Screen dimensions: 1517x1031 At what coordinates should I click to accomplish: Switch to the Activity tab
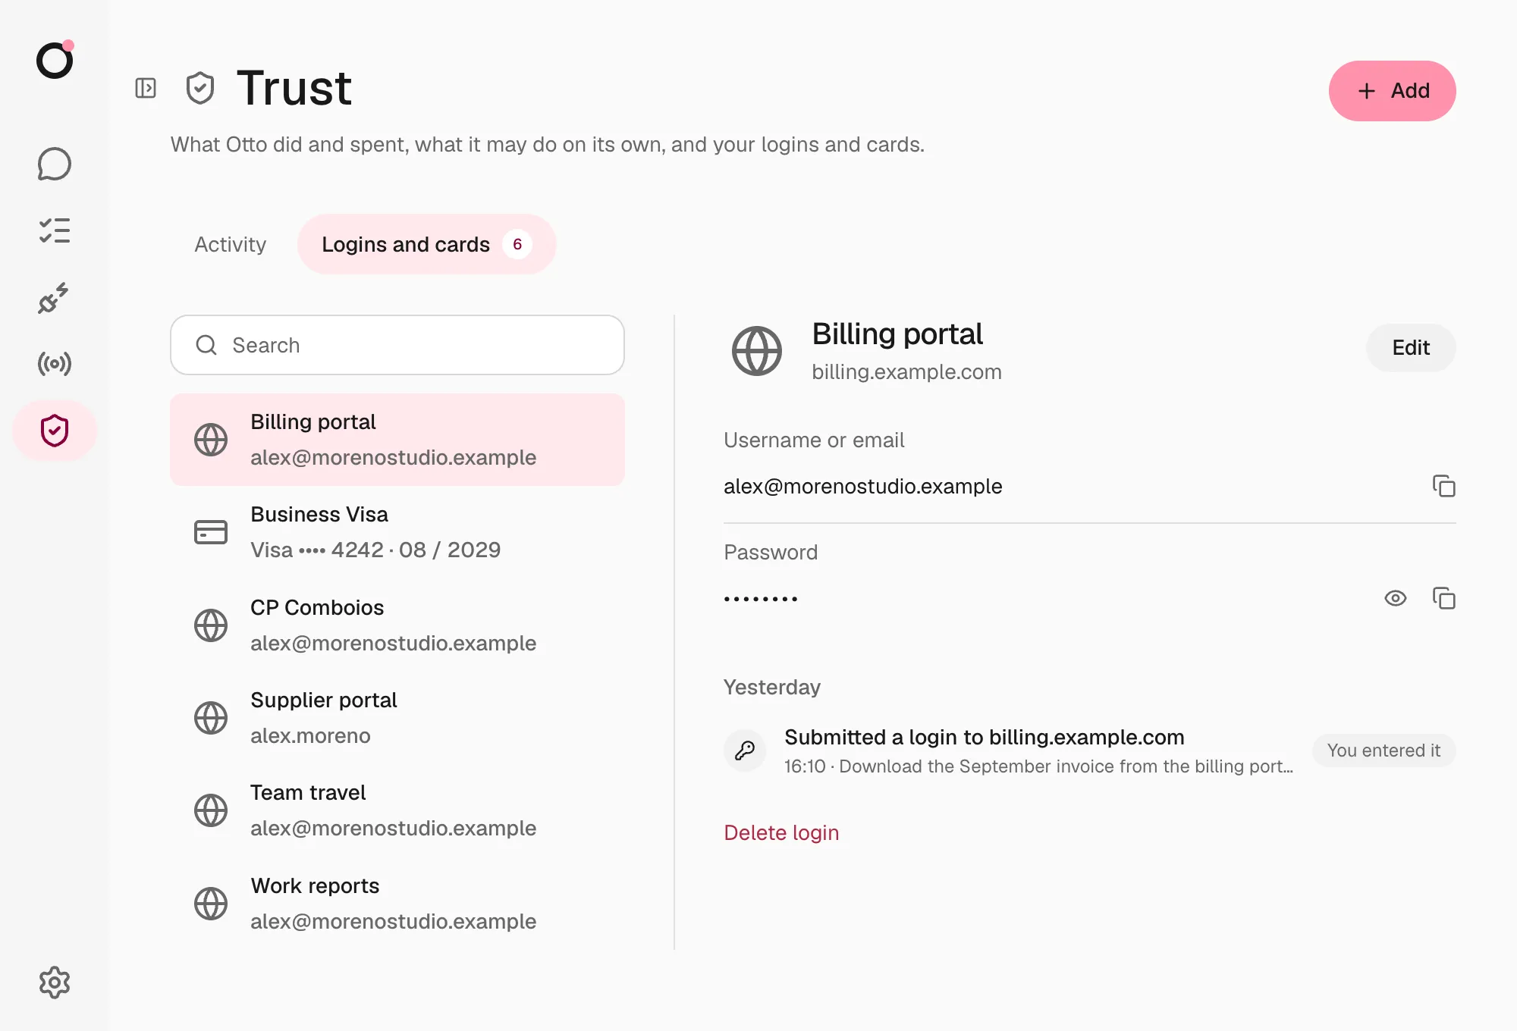[x=231, y=244]
